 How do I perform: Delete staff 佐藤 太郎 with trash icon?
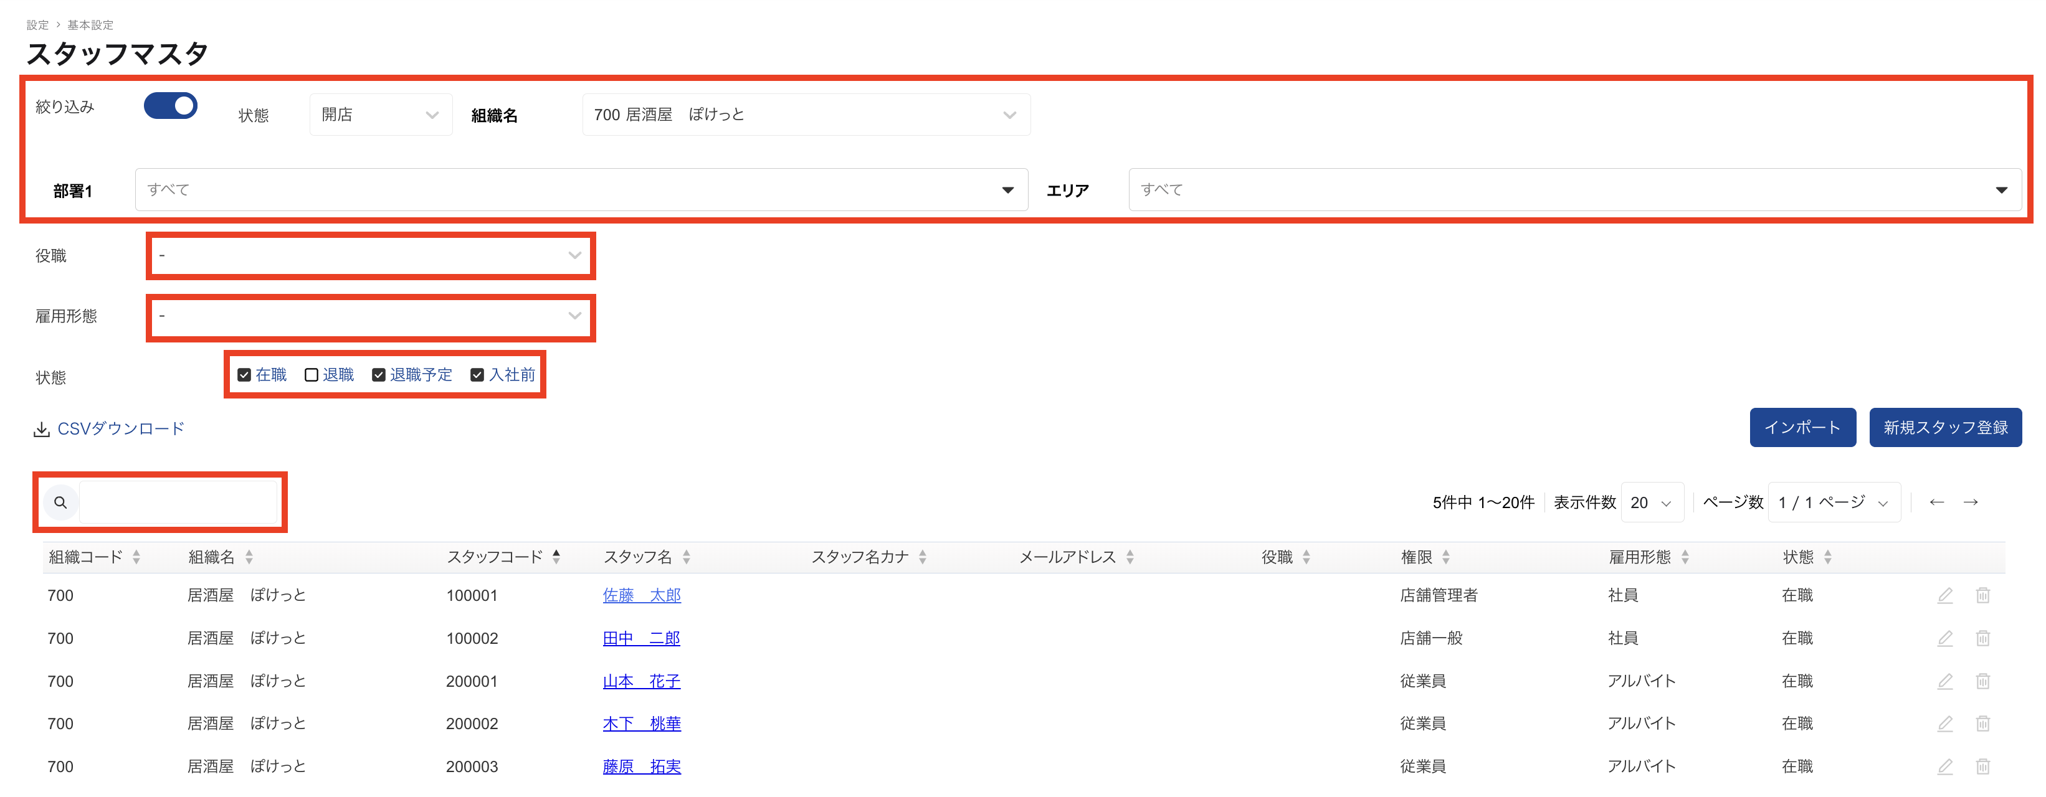[1982, 595]
